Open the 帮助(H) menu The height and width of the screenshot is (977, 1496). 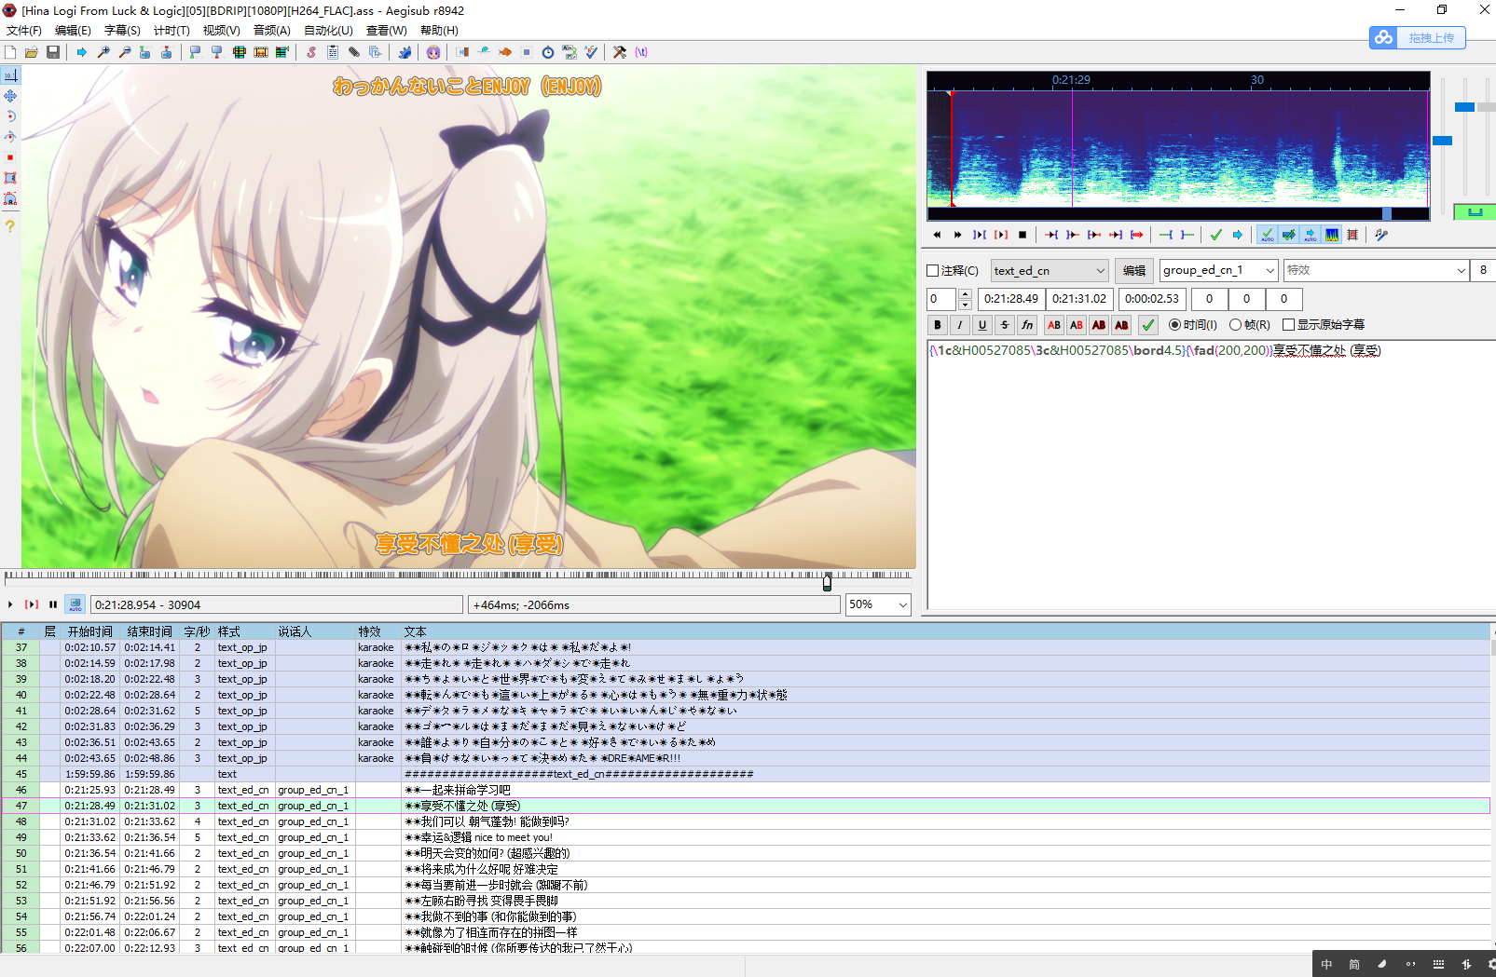pos(439,31)
